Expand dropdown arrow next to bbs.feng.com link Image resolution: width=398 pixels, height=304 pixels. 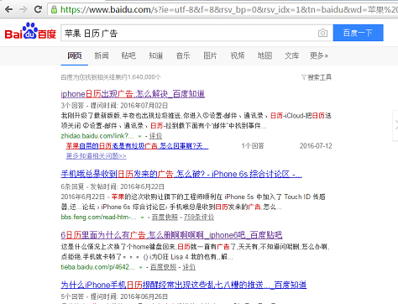tap(142, 218)
